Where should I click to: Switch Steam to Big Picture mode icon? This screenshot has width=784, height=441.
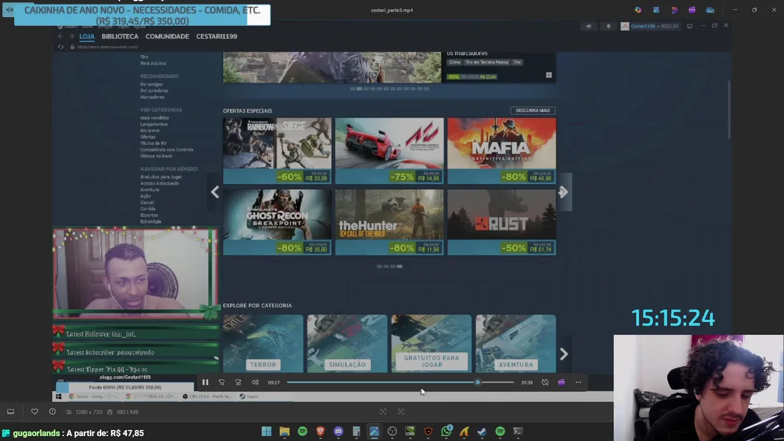690,26
